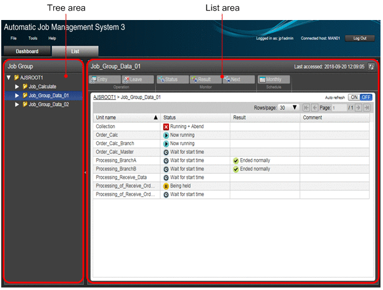Screen dimensions: 383x290
Task: Select the Order_Calc_Master unit name
Action: pyautogui.click(x=115, y=152)
